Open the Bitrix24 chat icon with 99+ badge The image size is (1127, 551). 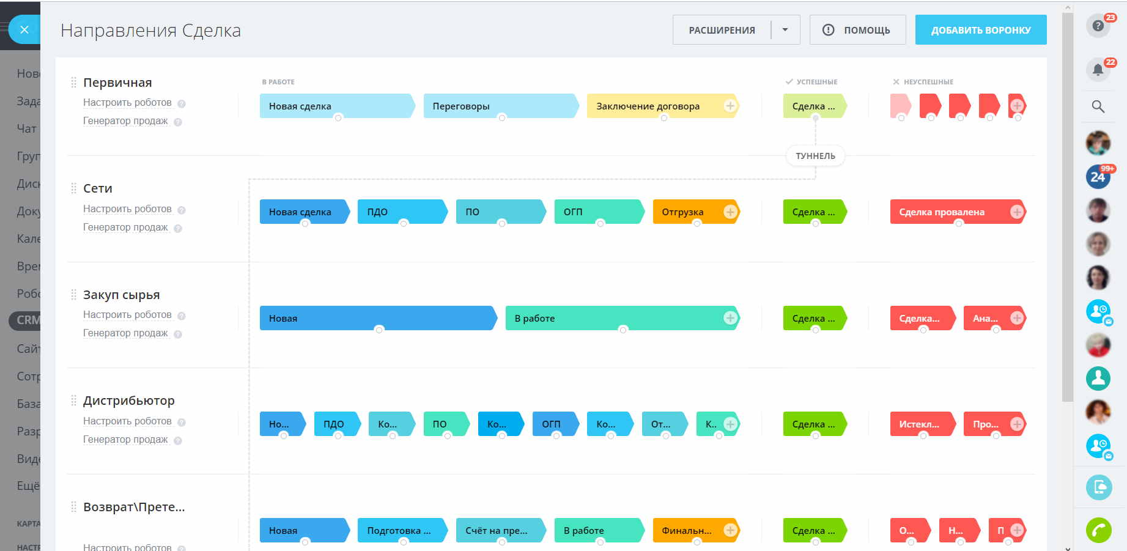coord(1098,177)
